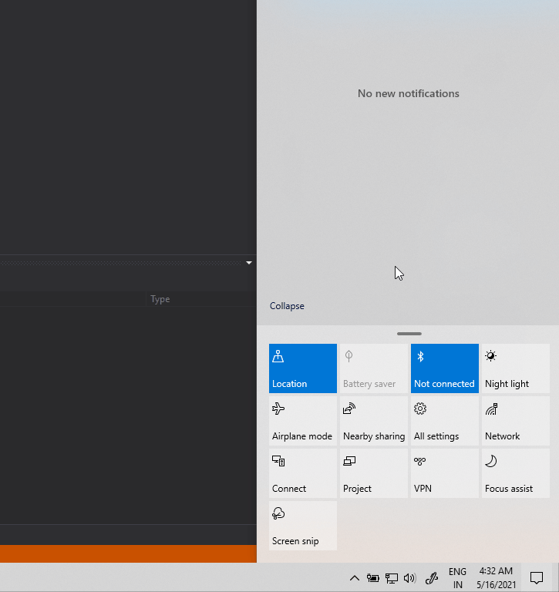Toggle the Location quick action tile

(302, 368)
